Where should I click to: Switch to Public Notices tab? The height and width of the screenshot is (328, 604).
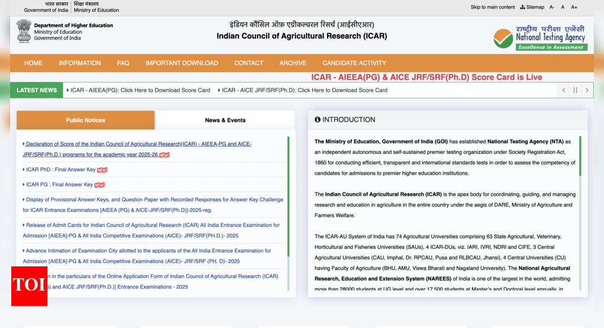tap(85, 120)
